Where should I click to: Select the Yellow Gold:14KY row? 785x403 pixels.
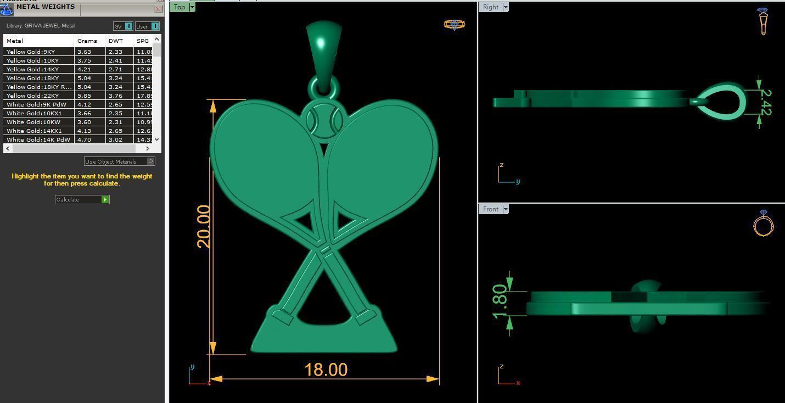click(78, 69)
